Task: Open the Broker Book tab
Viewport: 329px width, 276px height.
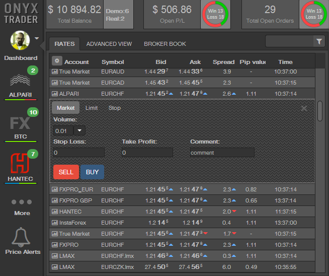Action: pos(165,44)
